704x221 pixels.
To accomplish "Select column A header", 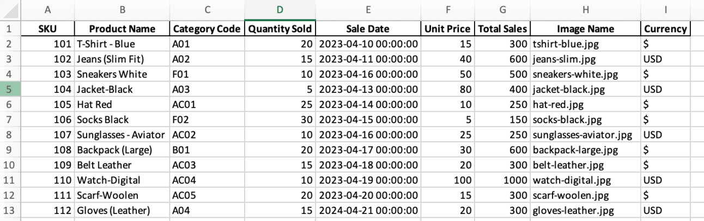I will point(47,10).
